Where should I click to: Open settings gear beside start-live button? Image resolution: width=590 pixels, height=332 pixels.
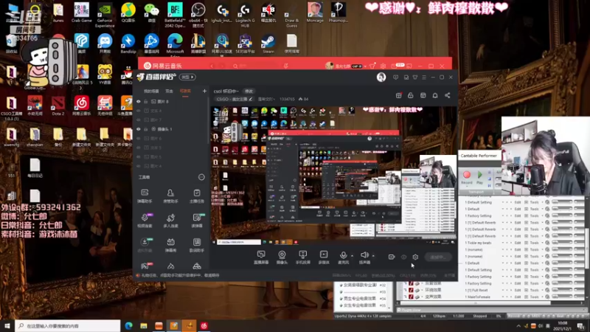pyautogui.click(x=415, y=257)
